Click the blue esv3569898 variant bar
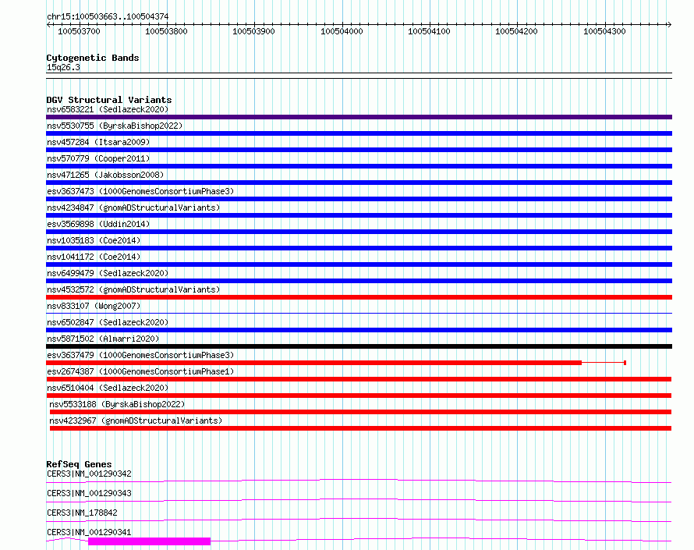The width and height of the screenshot is (694, 550). click(x=359, y=232)
